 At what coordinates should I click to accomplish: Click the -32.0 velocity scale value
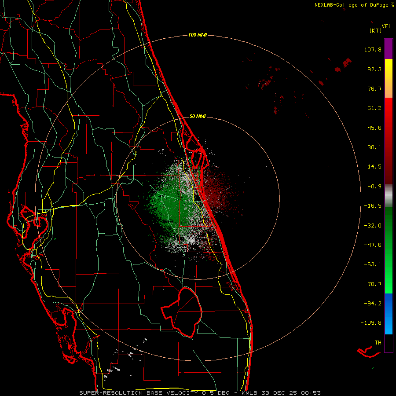(373, 226)
